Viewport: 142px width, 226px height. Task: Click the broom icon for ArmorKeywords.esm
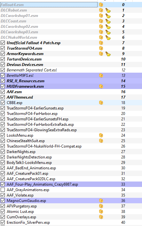(x=108, y=54)
